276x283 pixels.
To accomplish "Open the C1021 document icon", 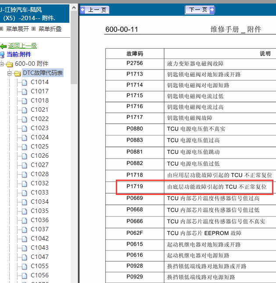I will (25, 110).
